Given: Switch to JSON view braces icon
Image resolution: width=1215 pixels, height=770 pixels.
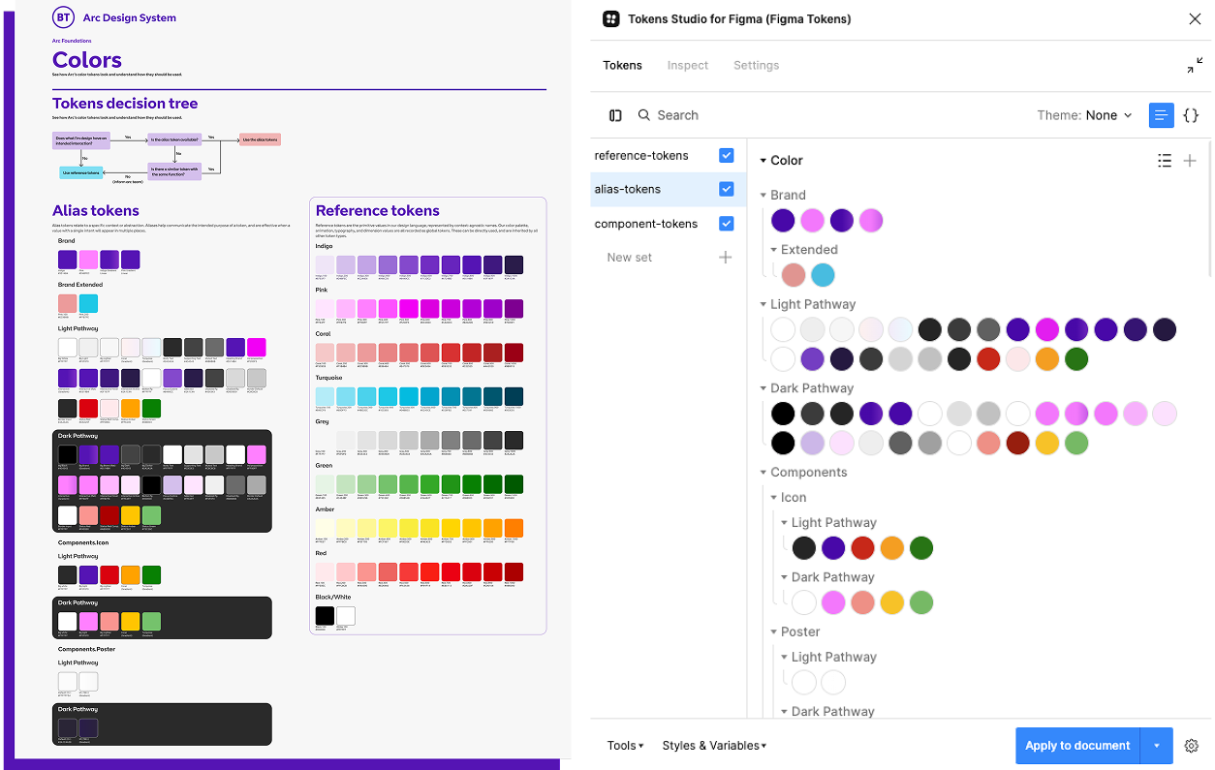Looking at the screenshot, I should (1191, 115).
